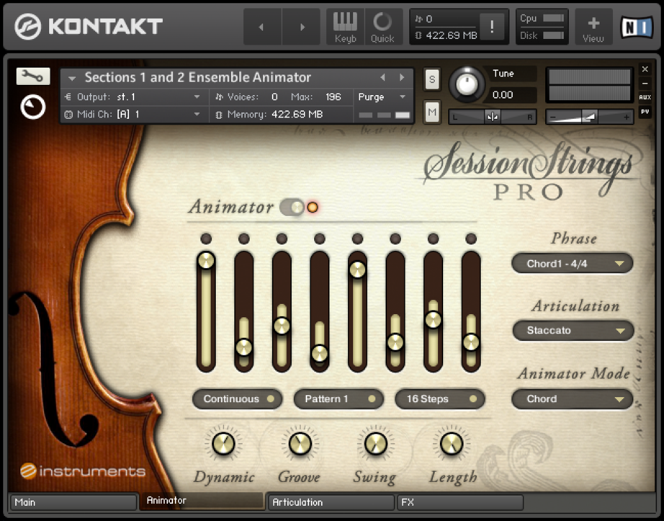Expand the Animator Mode dropdown set to Chord
Screen dimensions: 664x521
pos(572,399)
